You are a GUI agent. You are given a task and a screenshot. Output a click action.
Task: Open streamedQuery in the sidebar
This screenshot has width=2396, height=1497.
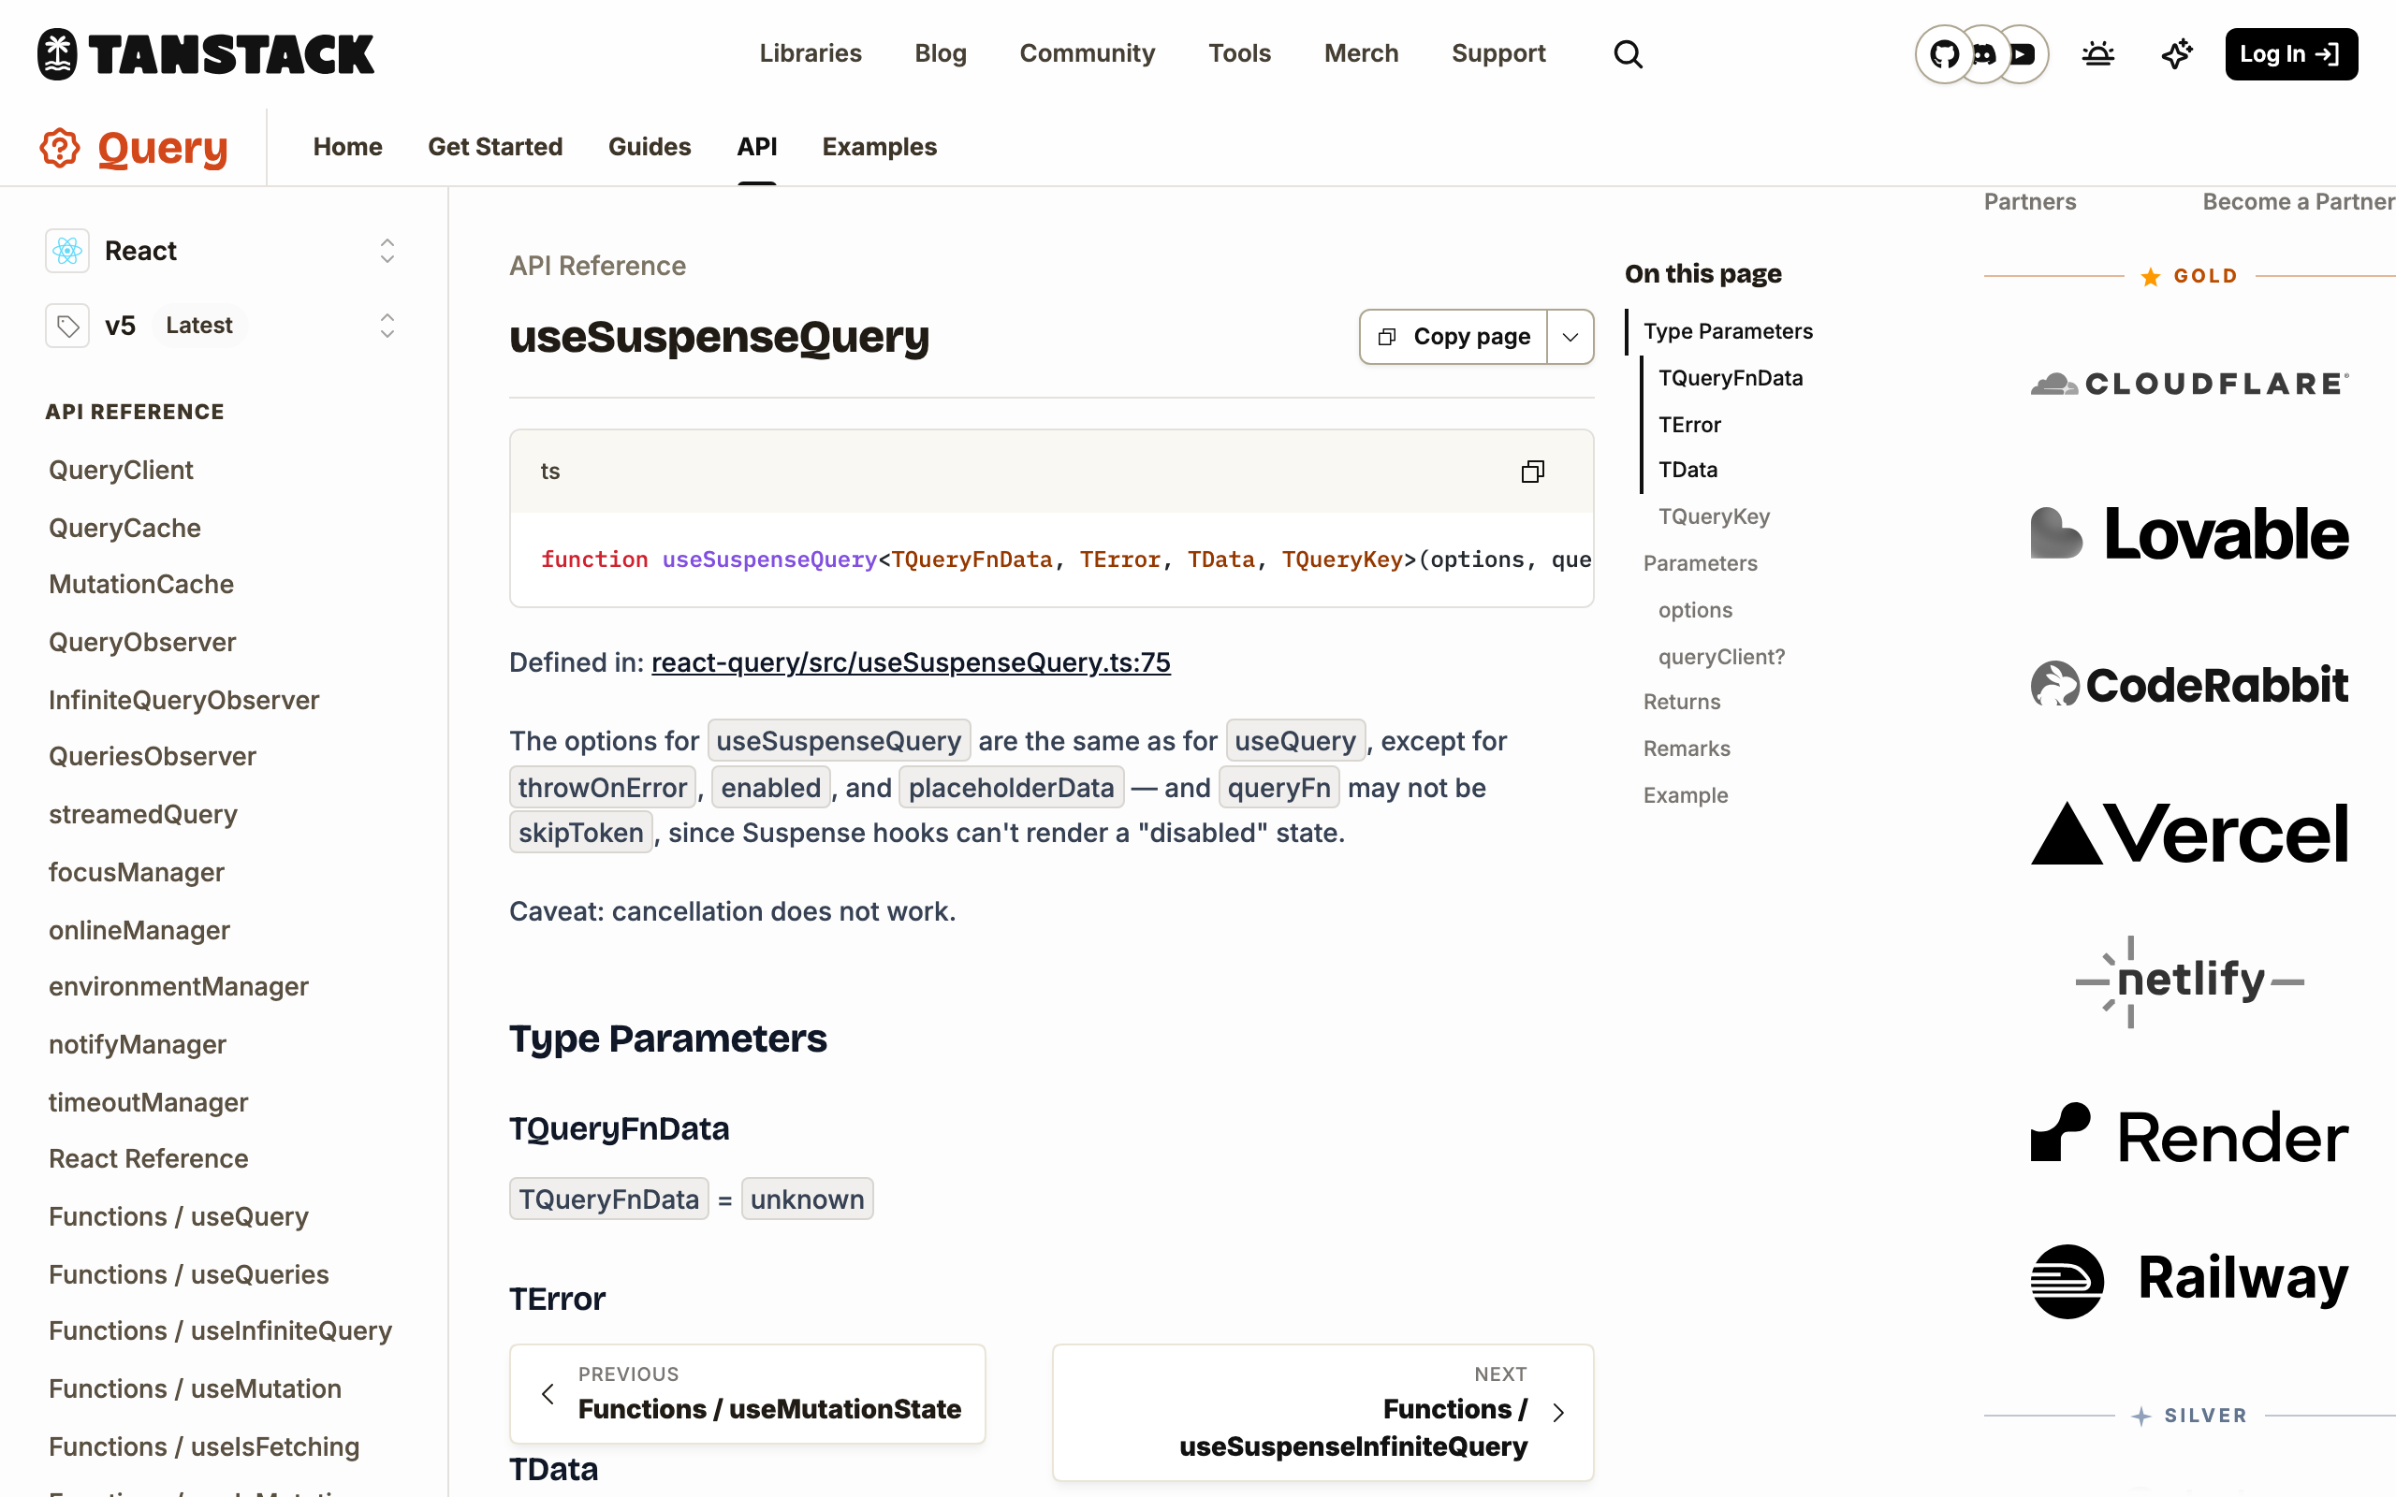click(x=142, y=815)
